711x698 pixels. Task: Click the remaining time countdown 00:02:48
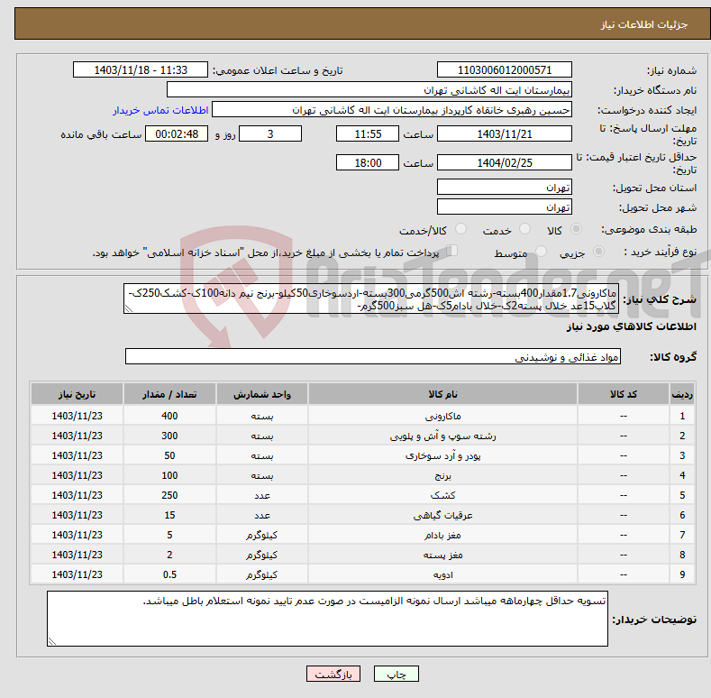177,133
